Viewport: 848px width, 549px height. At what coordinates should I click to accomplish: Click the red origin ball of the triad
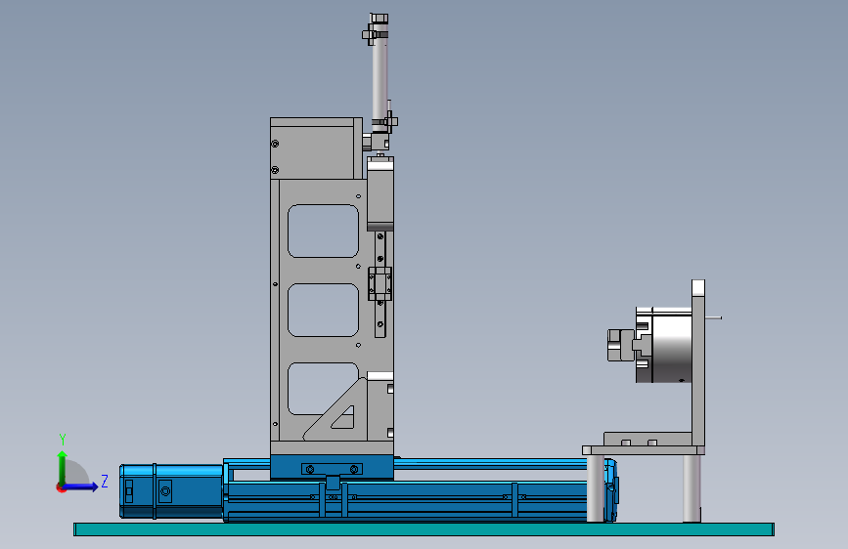(61, 487)
